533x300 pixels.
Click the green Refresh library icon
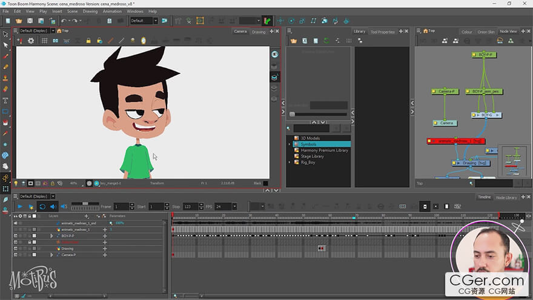pos(326,41)
